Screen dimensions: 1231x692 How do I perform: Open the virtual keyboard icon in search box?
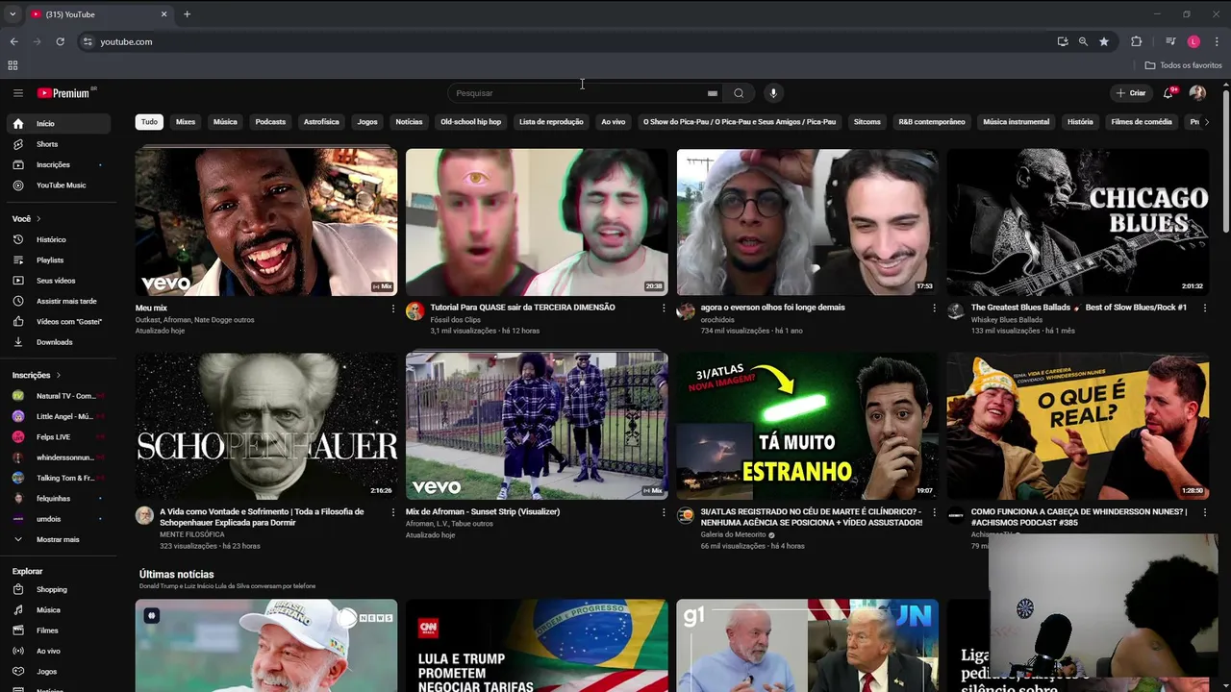(713, 93)
